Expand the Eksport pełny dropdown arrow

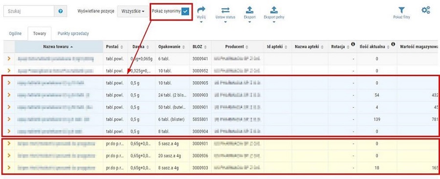tap(274, 22)
